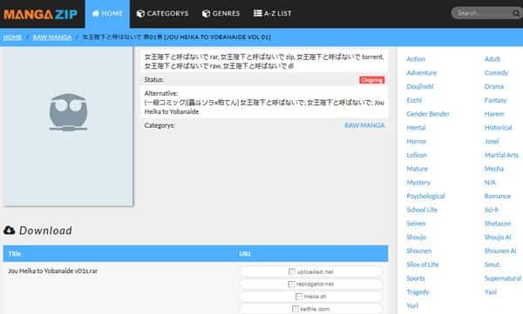This screenshot has width=523, height=314.
Task: Download from katfile.com
Action: pos(311,309)
